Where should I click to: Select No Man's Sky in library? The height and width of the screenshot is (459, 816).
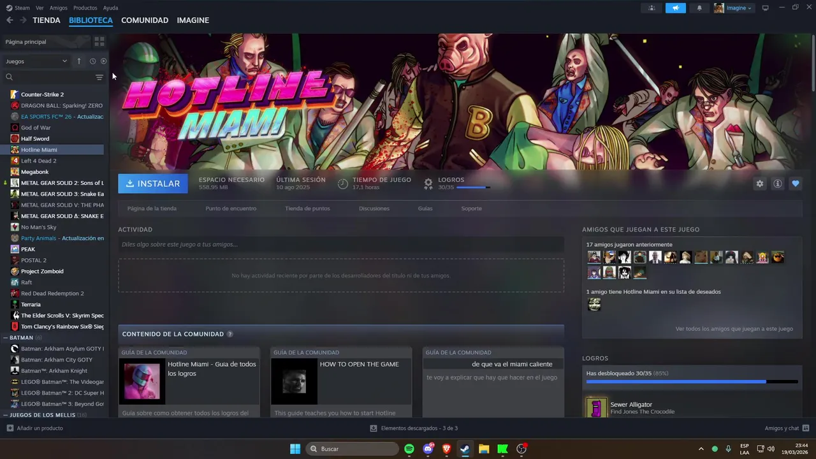pyautogui.click(x=52, y=227)
